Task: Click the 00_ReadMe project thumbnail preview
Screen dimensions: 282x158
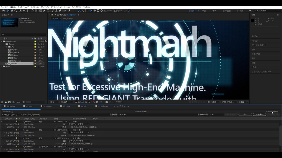Action: pos(9,22)
